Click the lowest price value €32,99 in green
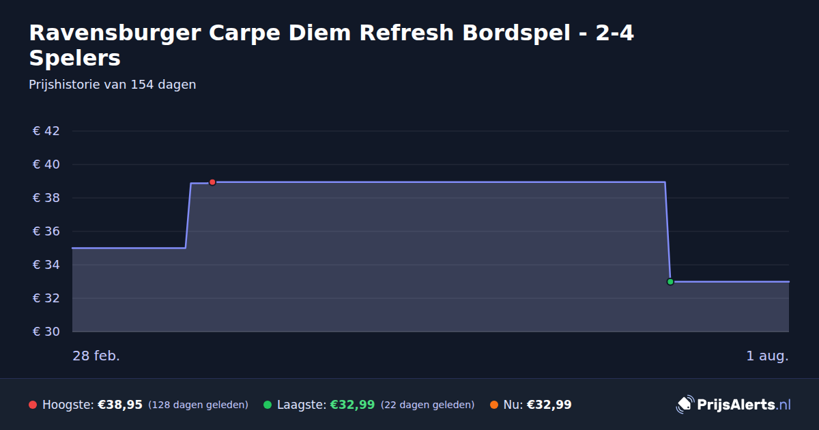 click(352, 405)
